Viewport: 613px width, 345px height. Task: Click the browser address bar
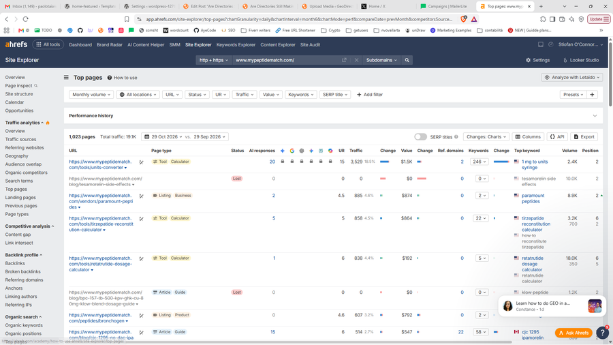pyautogui.click(x=299, y=19)
